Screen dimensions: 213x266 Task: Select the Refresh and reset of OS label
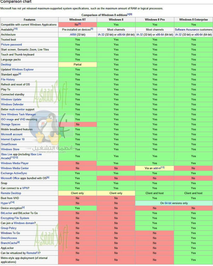click(15, 84)
